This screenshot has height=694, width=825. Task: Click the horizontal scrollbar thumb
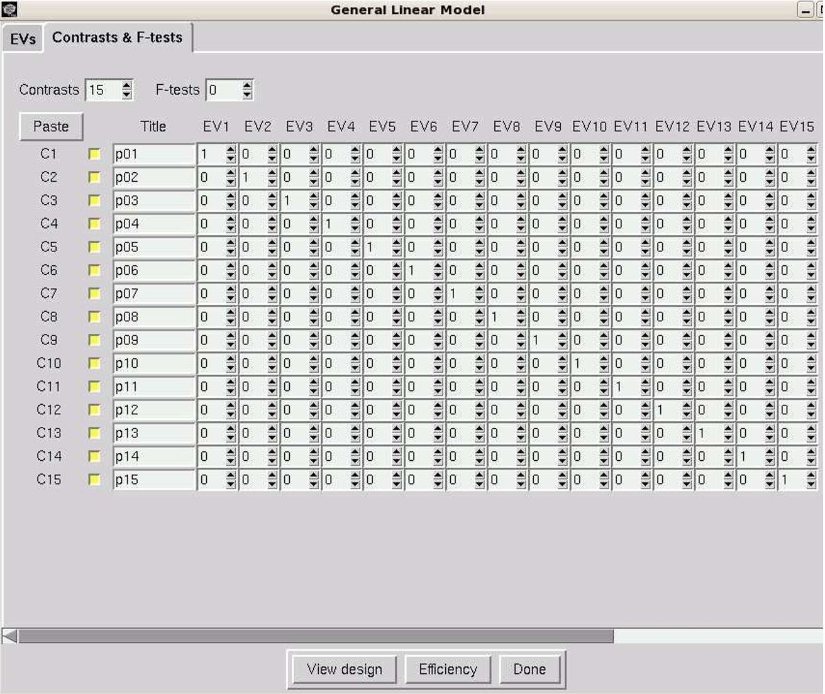click(316, 636)
